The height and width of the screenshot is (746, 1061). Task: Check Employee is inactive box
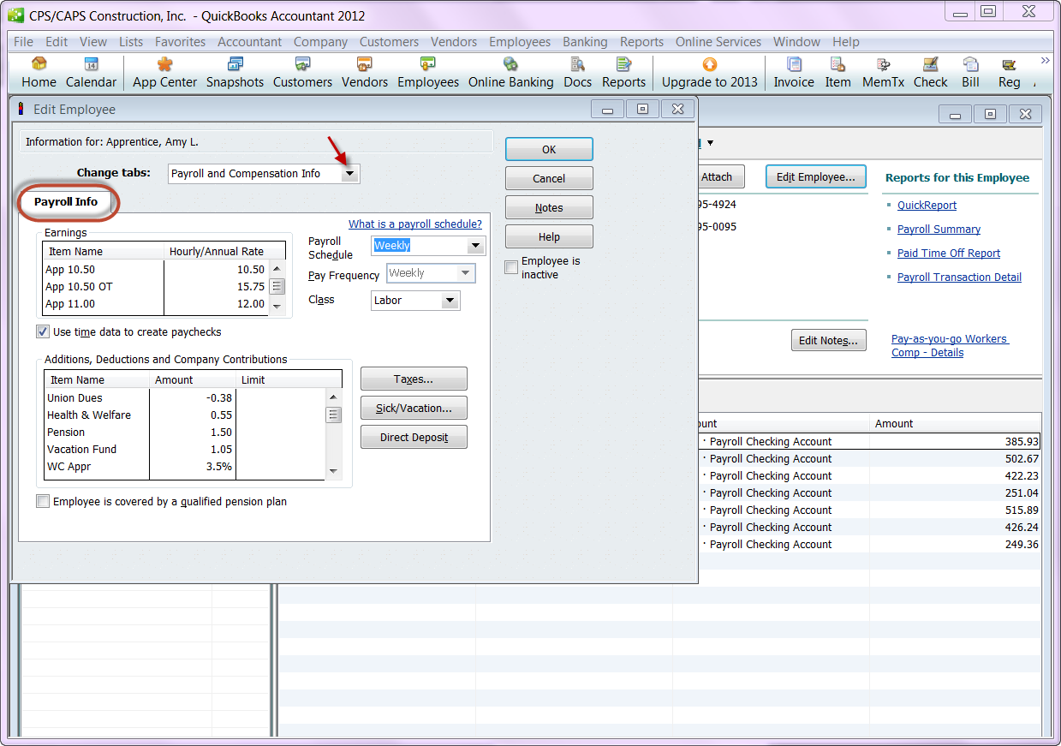pyautogui.click(x=511, y=268)
